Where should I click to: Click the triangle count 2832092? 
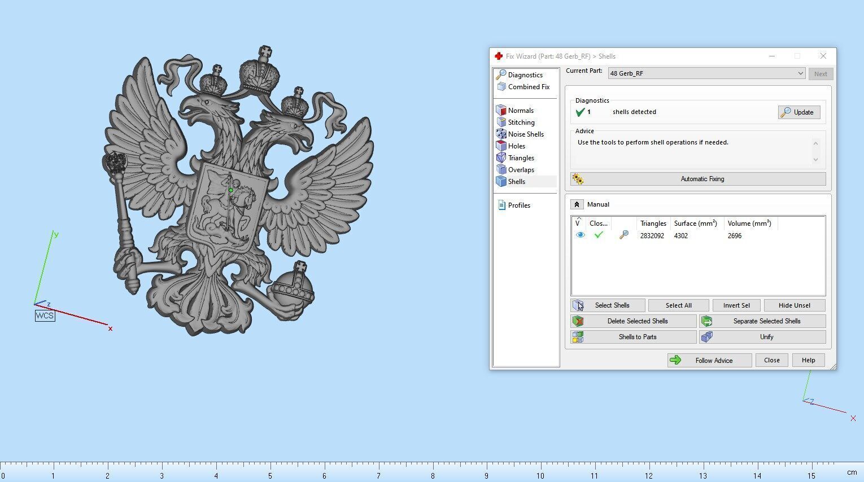pos(652,236)
